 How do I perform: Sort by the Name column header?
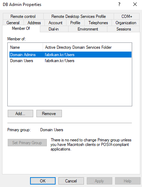(x=25, y=47)
